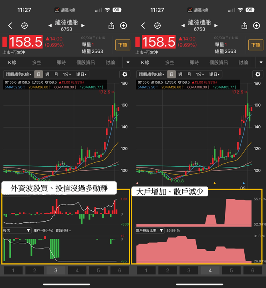The width and height of the screenshot is (266, 288).
Task: Tap back arrow in right phone screen
Action: (x=143, y=26)
